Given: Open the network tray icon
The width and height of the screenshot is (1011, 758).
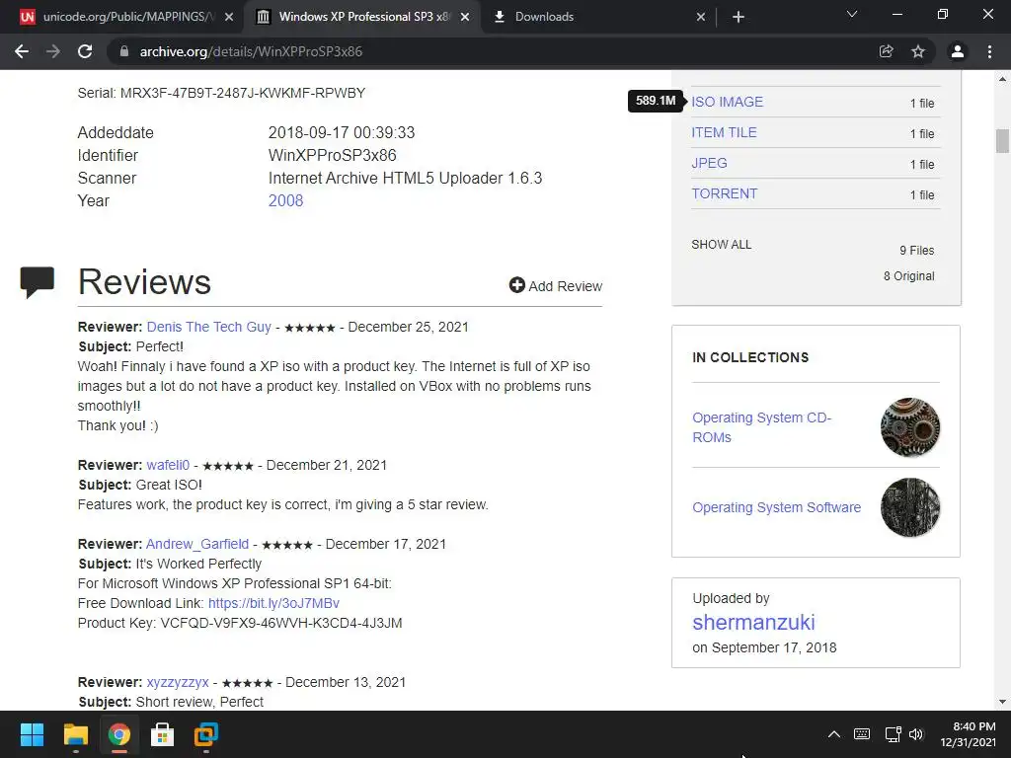Looking at the screenshot, I should pos(893,734).
